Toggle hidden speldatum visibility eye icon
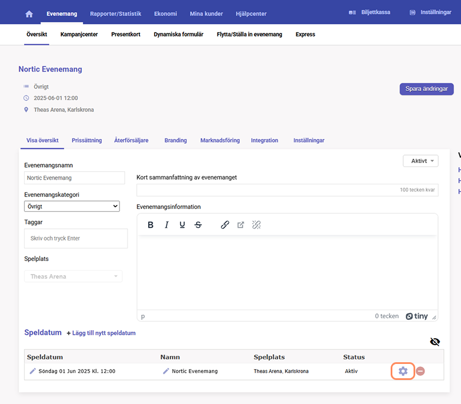 [435, 342]
